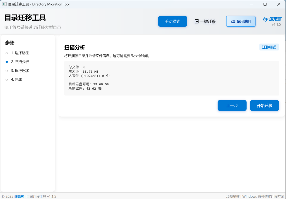Click the fast-forward icon on 一键迁移
286x199 pixels.
196,21
